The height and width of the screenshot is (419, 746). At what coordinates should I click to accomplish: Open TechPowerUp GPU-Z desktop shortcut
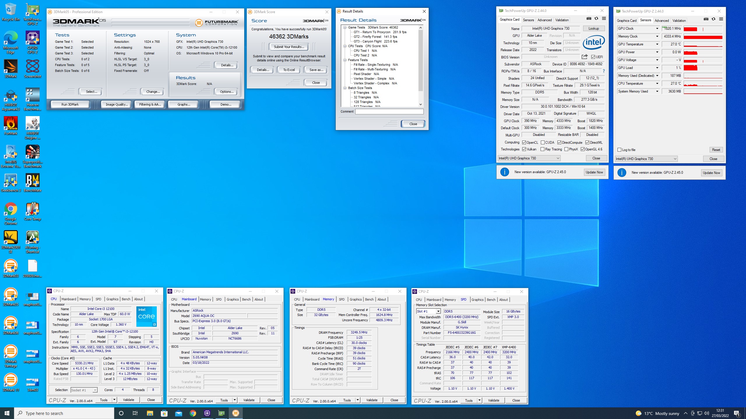[32, 14]
